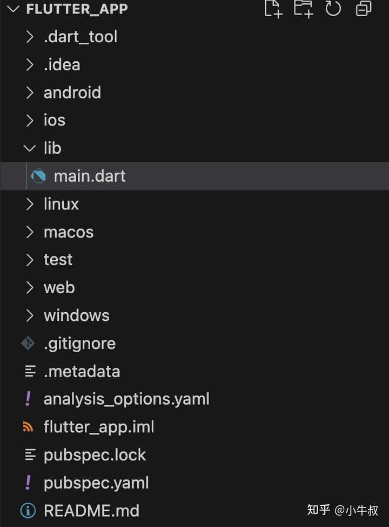Click the Refresh Explorer icon
The image size is (389, 527).
pos(333,9)
